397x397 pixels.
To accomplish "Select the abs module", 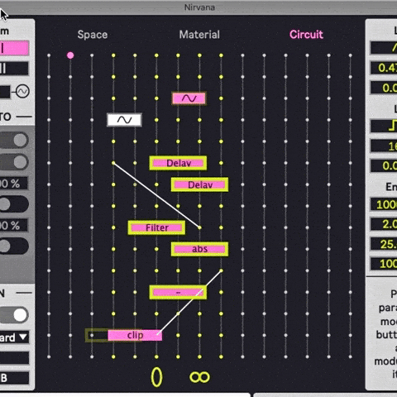I will [x=199, y=249].
